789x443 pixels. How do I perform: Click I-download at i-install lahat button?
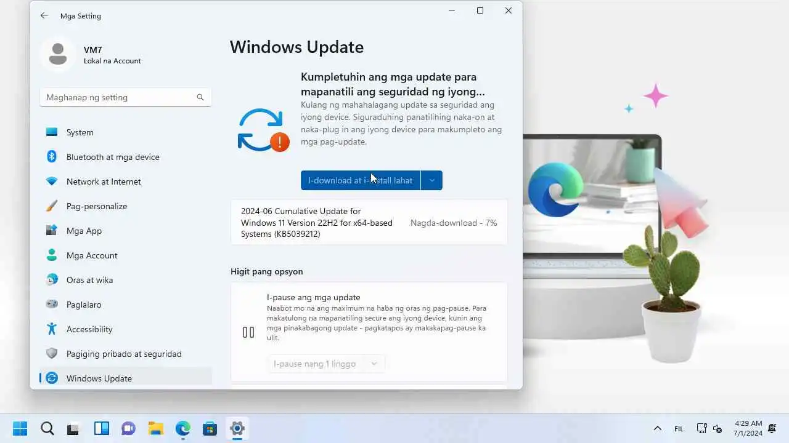(361, 180)
